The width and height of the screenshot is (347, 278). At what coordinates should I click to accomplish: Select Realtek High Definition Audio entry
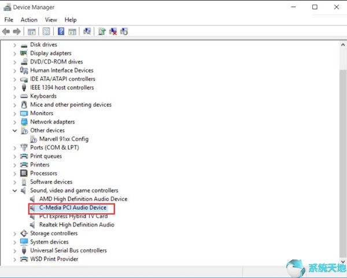click(77, 225)
